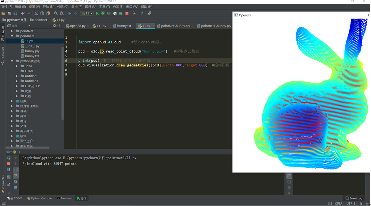Open the run configuration dropdown '11'
Screen dimensions: 371x206
[87, 13]
